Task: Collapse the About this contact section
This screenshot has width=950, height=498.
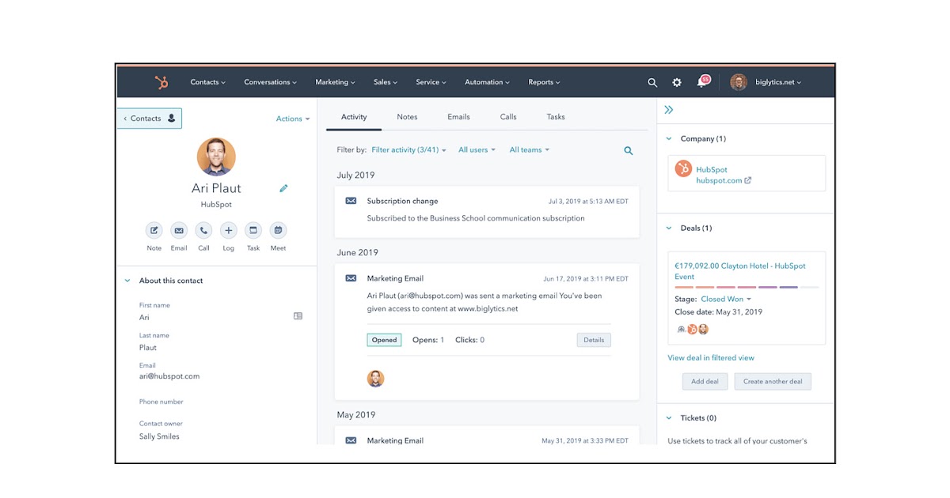Action: point(127,281)
